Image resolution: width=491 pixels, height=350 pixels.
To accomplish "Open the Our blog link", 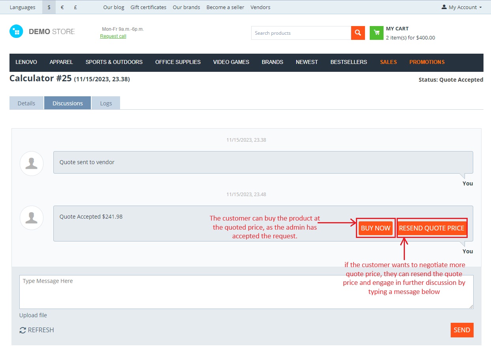I will pos(114,7).
